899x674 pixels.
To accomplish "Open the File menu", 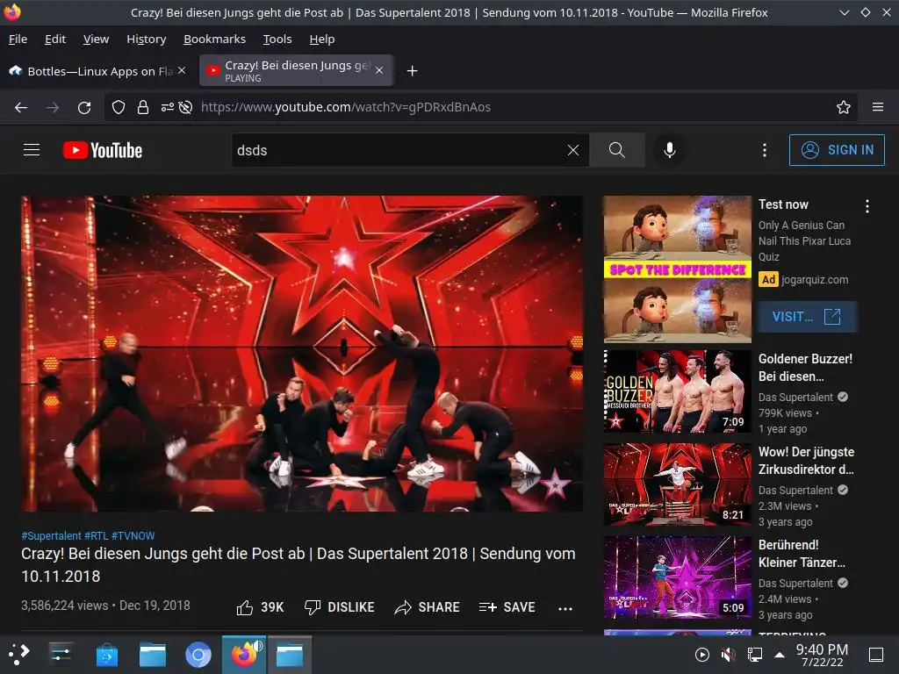I will 18,39.
